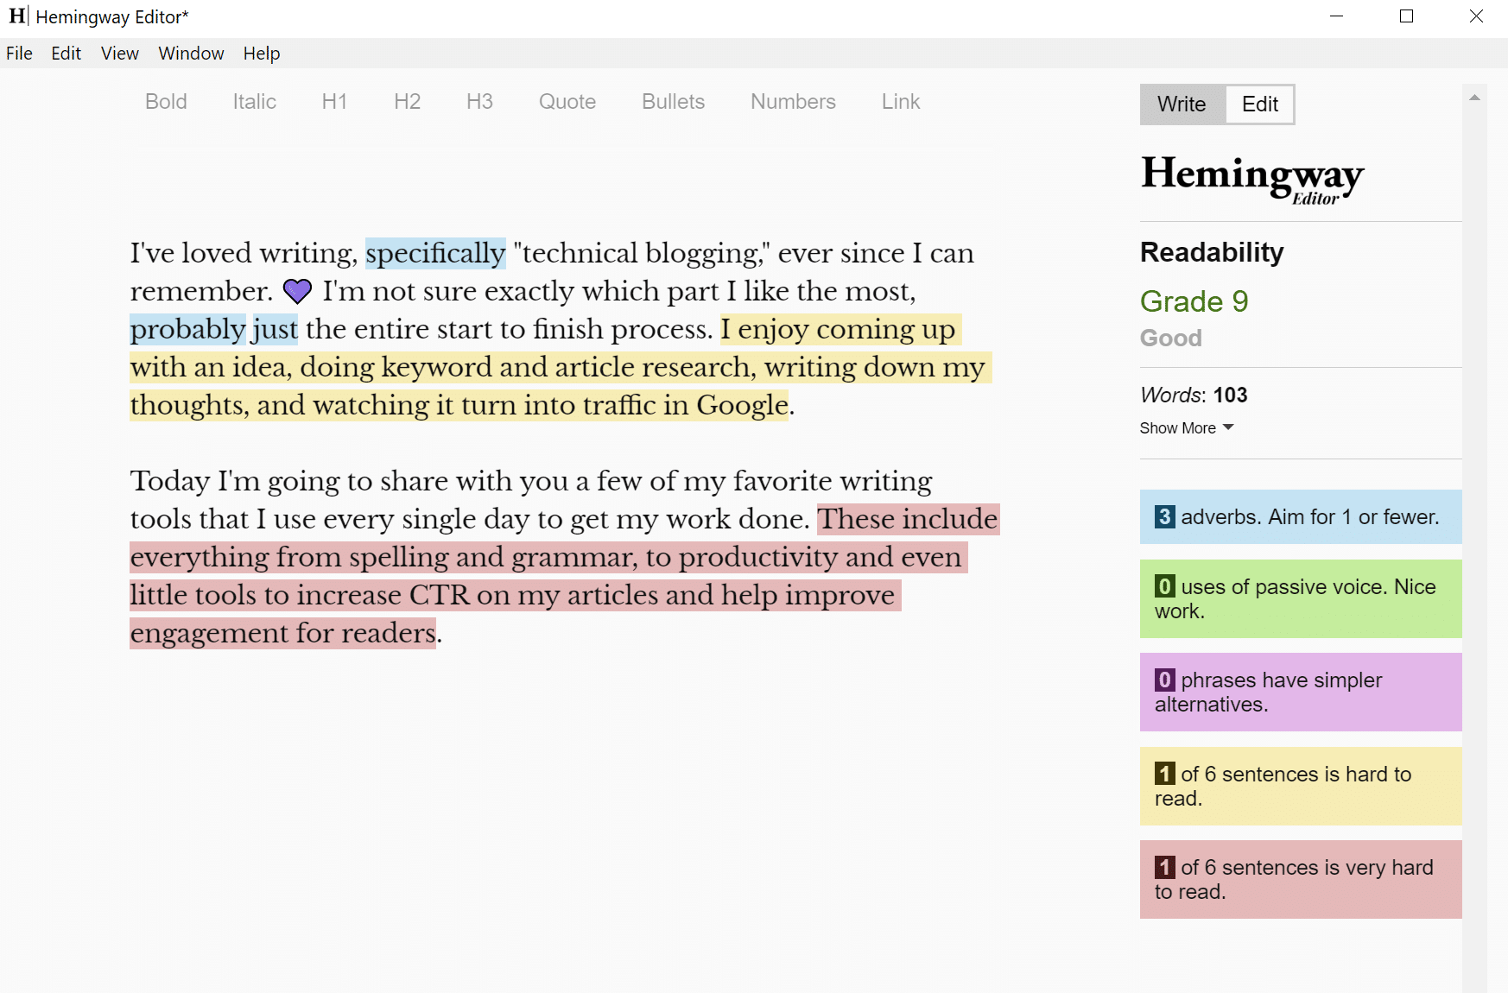Viewport: 1508px width, 993px height.
Task: Click the simpler alternatives card
Action: [x=1301, y=693]
